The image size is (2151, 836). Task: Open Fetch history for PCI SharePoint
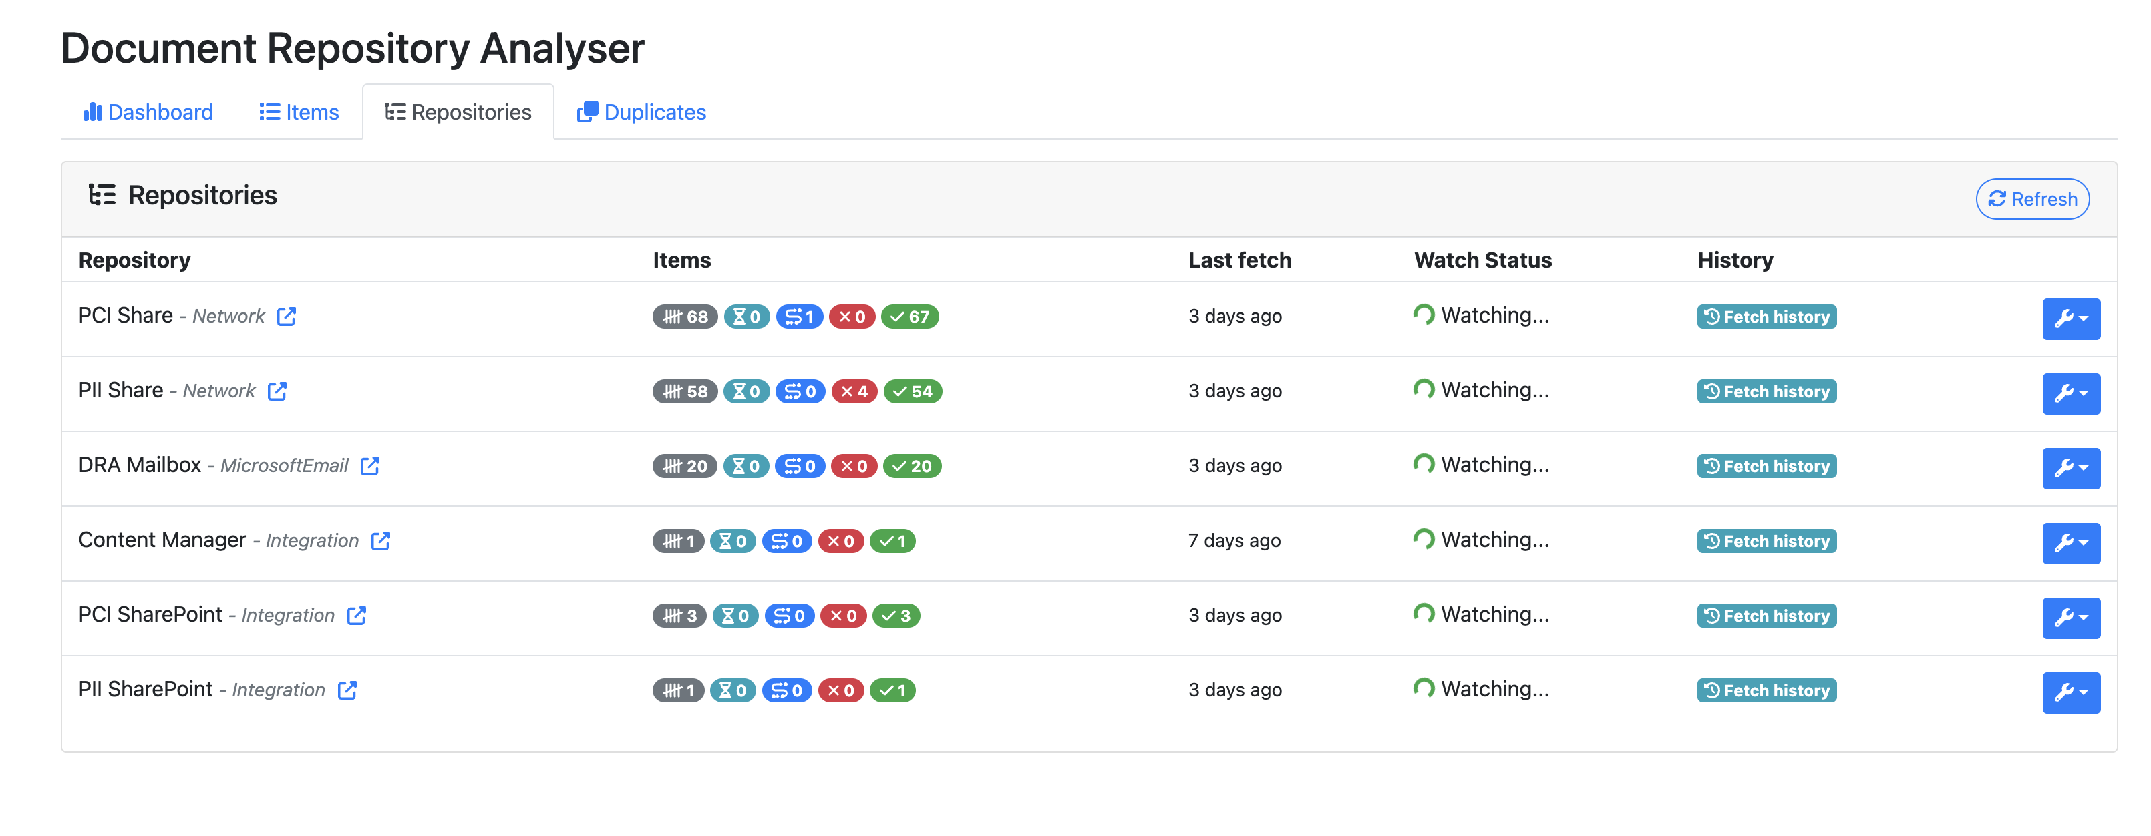[x=1766, y=616]
